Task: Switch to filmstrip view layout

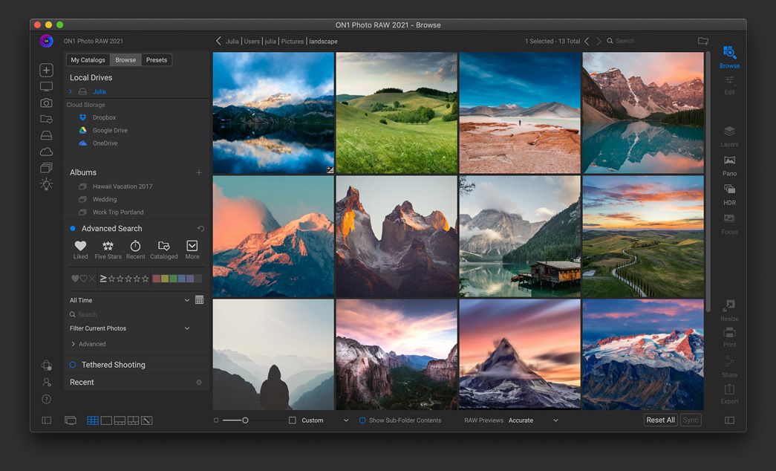Action: pos(120,420)
